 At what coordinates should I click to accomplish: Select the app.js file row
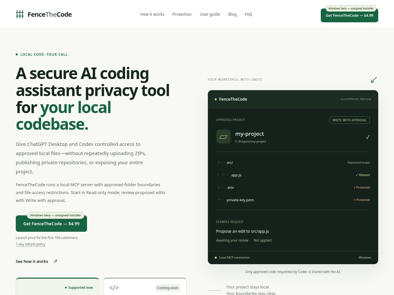click(x=293, y=175)
